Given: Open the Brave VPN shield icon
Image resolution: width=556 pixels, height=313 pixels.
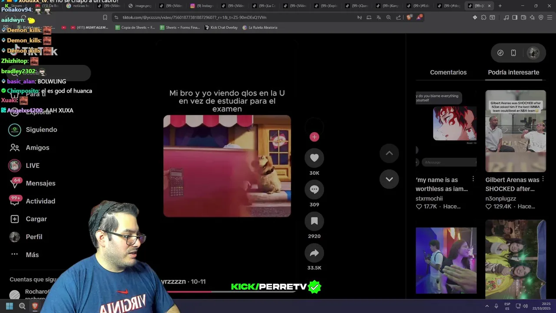Looking at the screenshot, I should tap(541, 17).
